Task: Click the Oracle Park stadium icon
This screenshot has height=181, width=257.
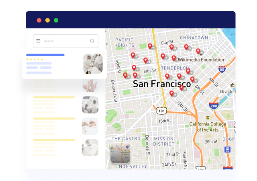Action: (x=232, y=85)
